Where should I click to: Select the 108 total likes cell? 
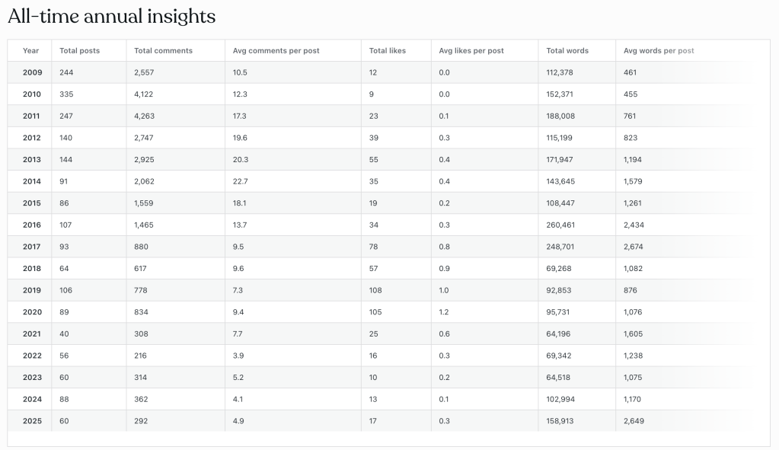point(375,291)
